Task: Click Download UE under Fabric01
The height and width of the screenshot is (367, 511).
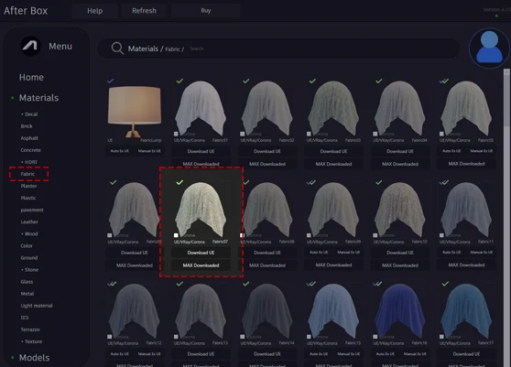Action: pyautogui.click(x=201, y=151)
